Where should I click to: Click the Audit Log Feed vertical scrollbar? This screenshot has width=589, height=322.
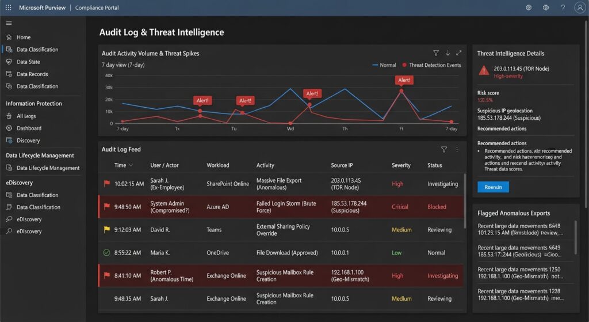coord(465,201)
